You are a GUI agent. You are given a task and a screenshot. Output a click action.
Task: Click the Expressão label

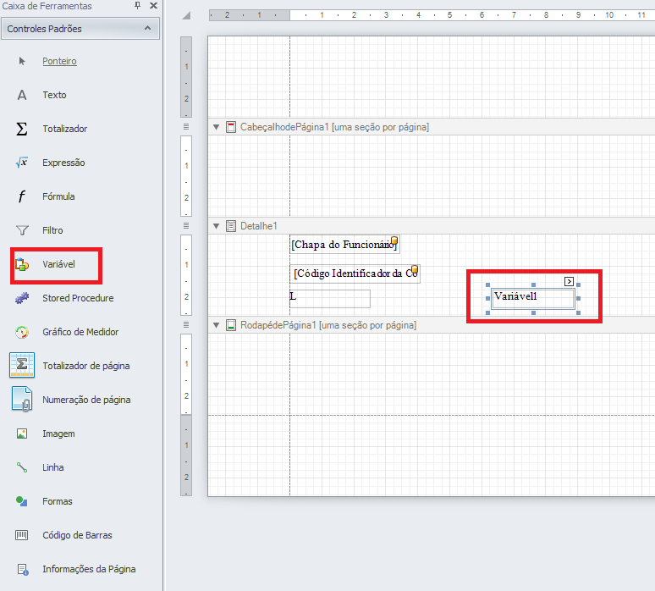[x=63, y=163]
